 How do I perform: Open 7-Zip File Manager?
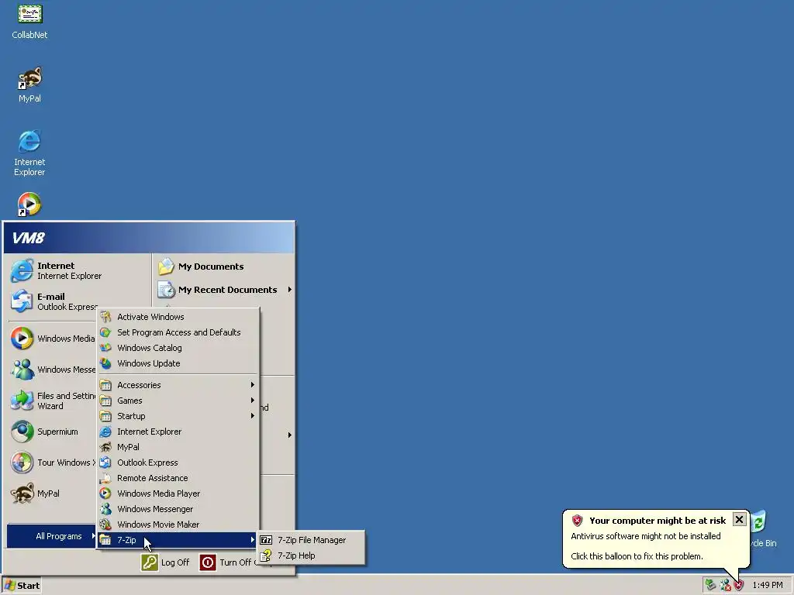point(311,540)
